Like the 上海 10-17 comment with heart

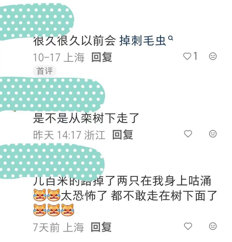coord(187,56)
